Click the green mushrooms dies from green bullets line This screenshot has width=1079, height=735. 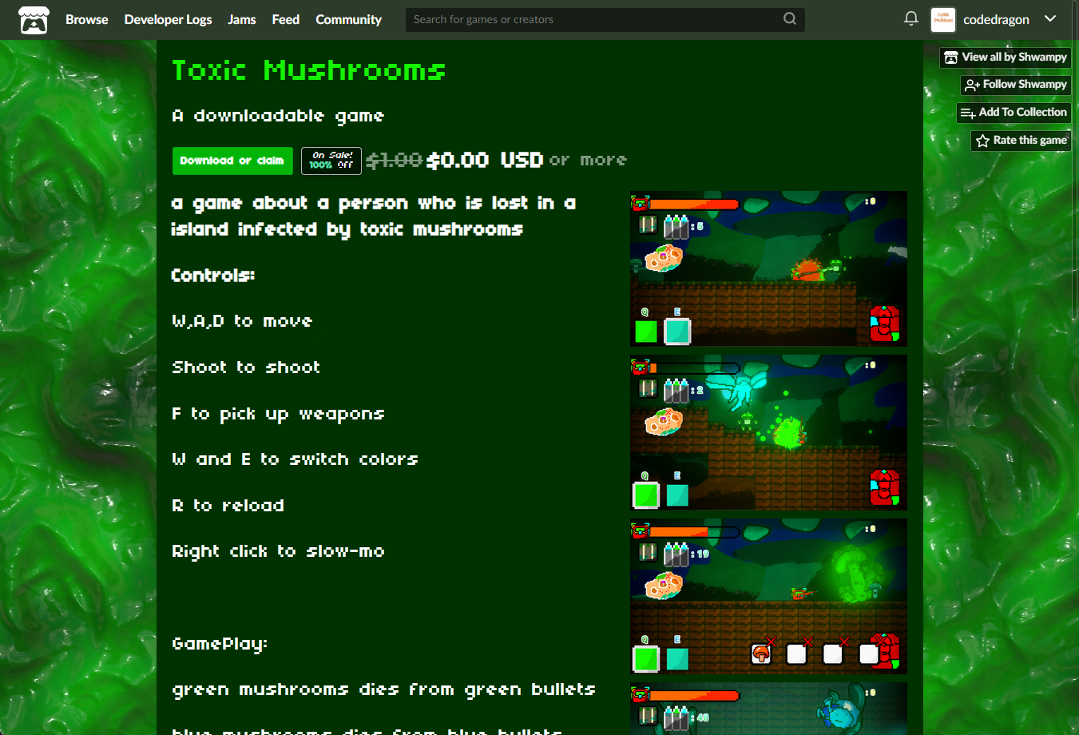click(384, 690)
